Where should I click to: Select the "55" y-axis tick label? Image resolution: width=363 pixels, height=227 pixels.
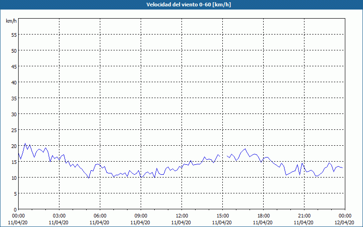14,35
